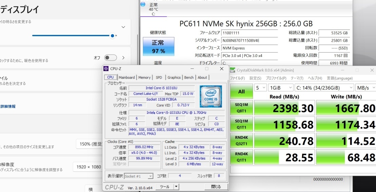Run the RND4K Q1T1 test button

tap(241, 157)
